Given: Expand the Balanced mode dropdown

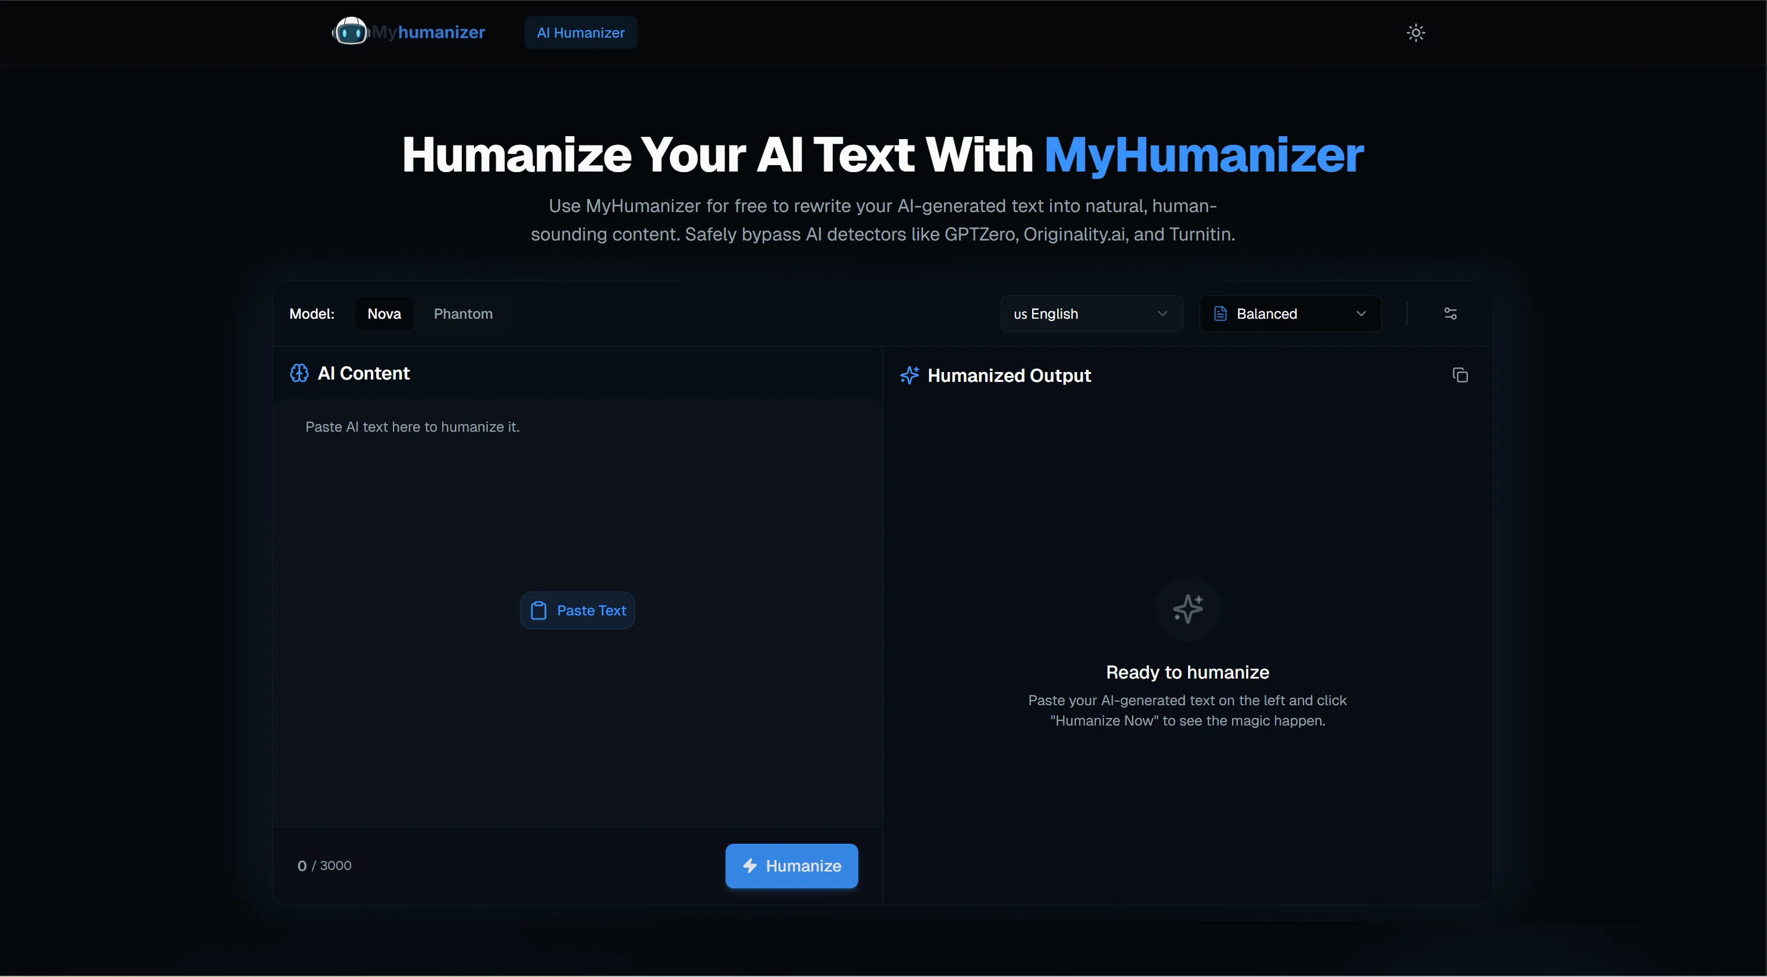Looking at the screenshot, I should point(1290,313).
